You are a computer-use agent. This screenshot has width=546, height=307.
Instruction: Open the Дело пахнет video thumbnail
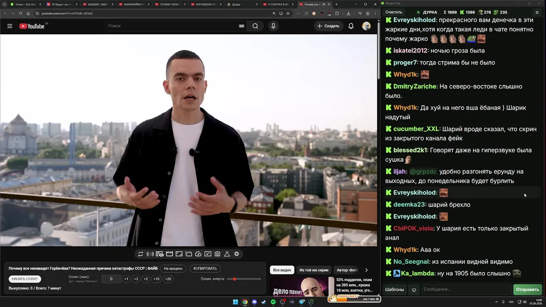[302, 286]
